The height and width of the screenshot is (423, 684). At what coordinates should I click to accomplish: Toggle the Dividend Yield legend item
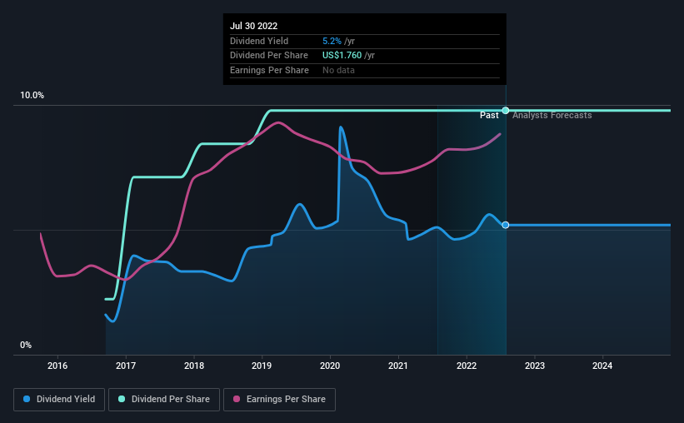(x=59, y=400)
